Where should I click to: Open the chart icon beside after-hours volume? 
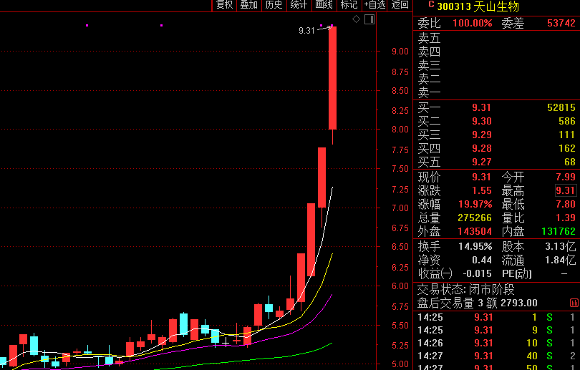click(x=574, y=303)
